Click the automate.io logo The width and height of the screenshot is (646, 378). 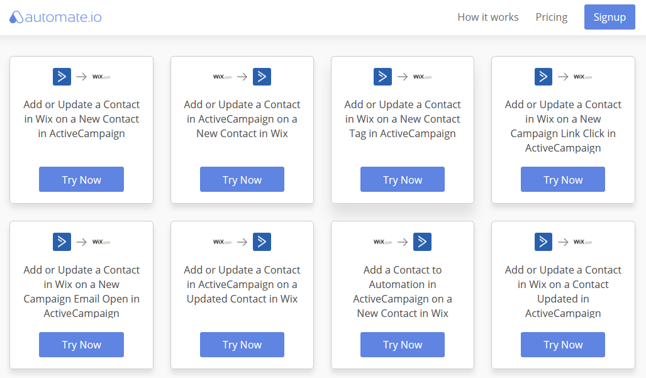click(x=55, y=17)
